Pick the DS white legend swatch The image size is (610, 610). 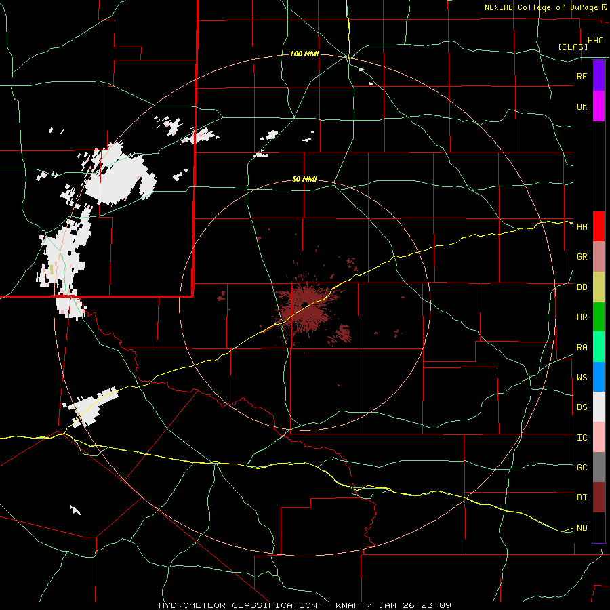(598, 407)
